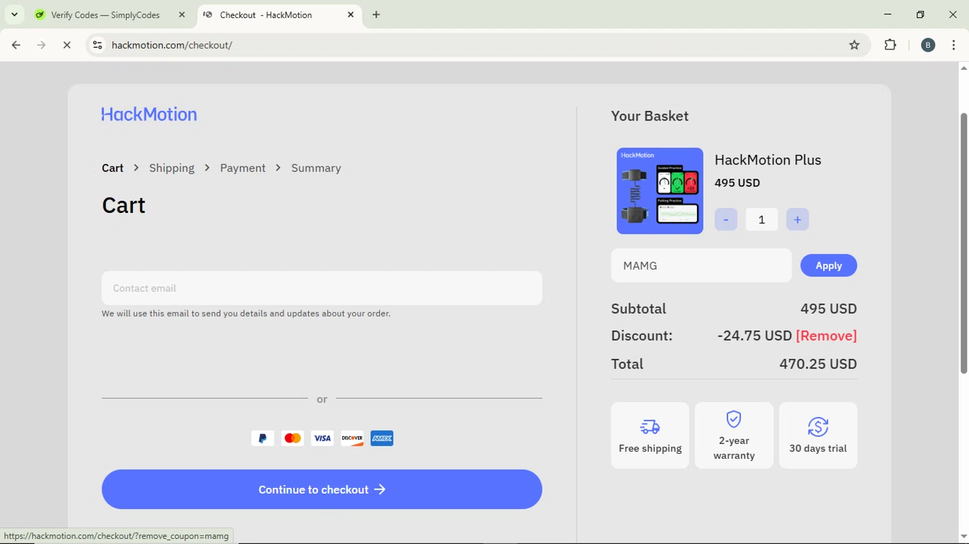Increase quantity with the plus button
Screen dimensions: 969x544
pyautogui.click(x=797, y=219)
